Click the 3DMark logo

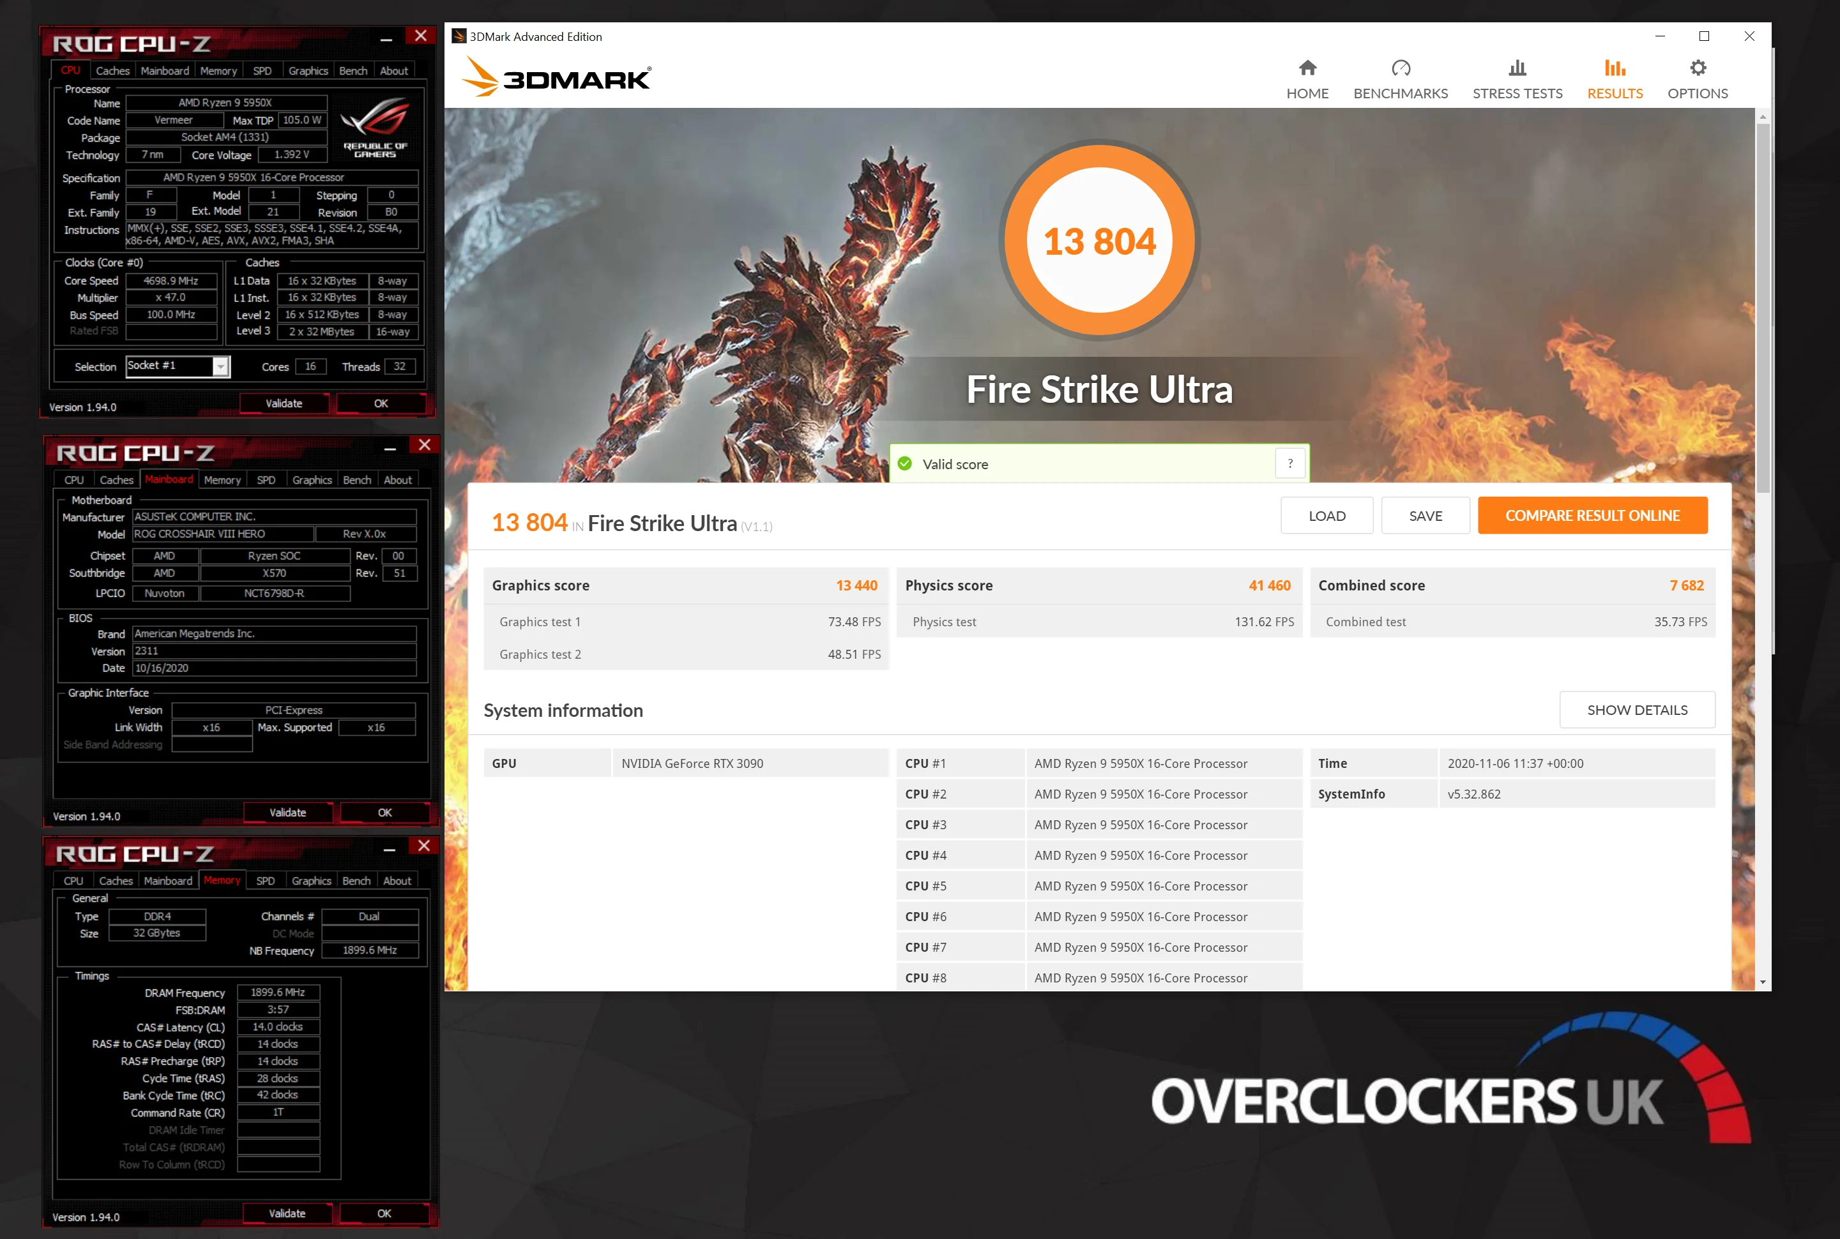point(556,77)
